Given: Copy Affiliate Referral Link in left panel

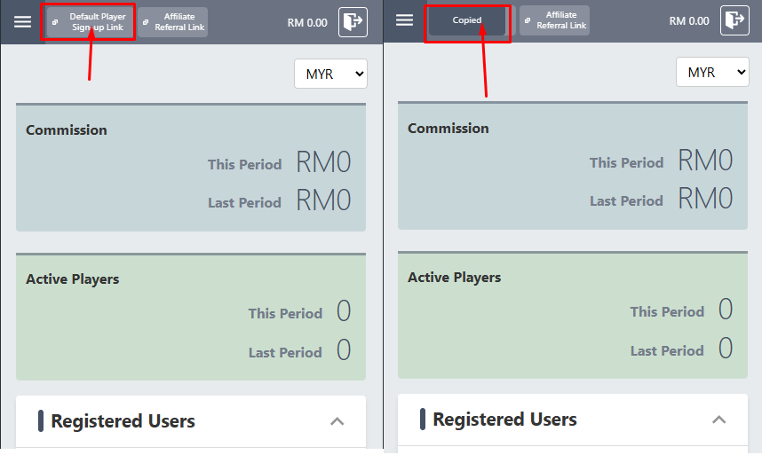Looking at the screenshot, I should 173,22.
